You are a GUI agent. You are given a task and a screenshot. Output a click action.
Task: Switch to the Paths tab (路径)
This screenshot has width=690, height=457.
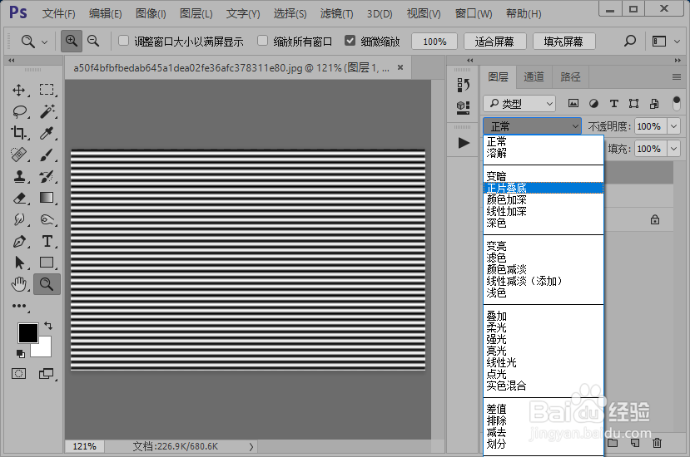coord(570,77)
